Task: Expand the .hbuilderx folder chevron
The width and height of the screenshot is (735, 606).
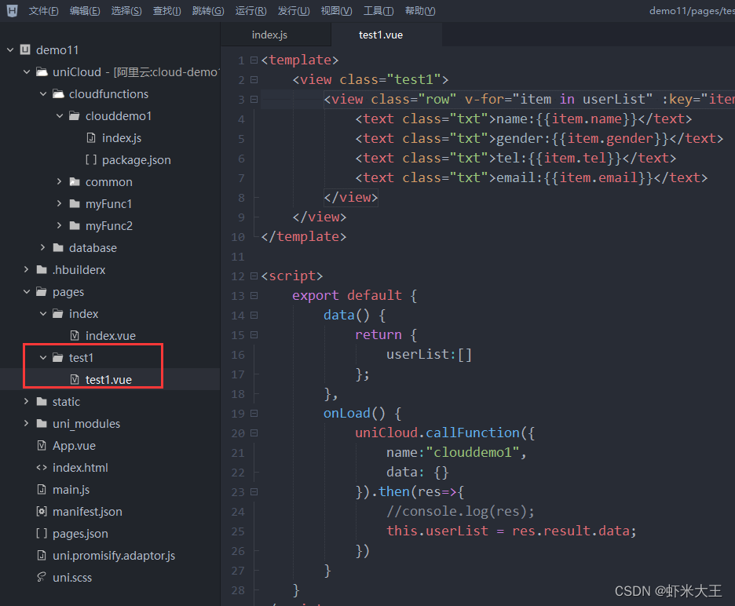Action: point(27,270)
